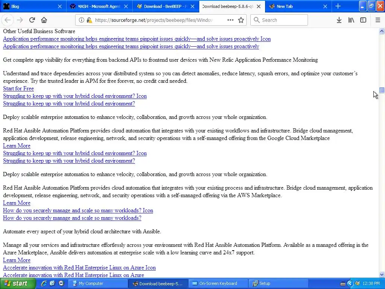Launch Windows Media Player quick launch icon
385x289 pixels.
click(x=61, y=283)
